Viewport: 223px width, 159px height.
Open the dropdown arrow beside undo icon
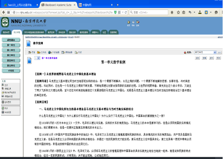[x=194, y=12]
